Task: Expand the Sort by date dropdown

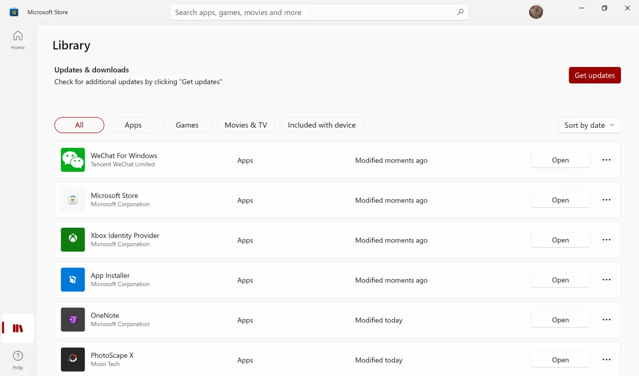Action: 589,125
